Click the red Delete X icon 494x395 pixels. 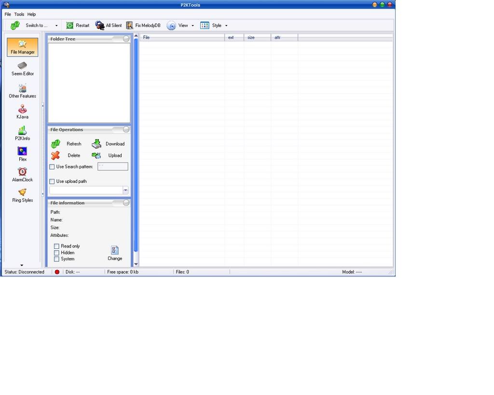point(55,155)
